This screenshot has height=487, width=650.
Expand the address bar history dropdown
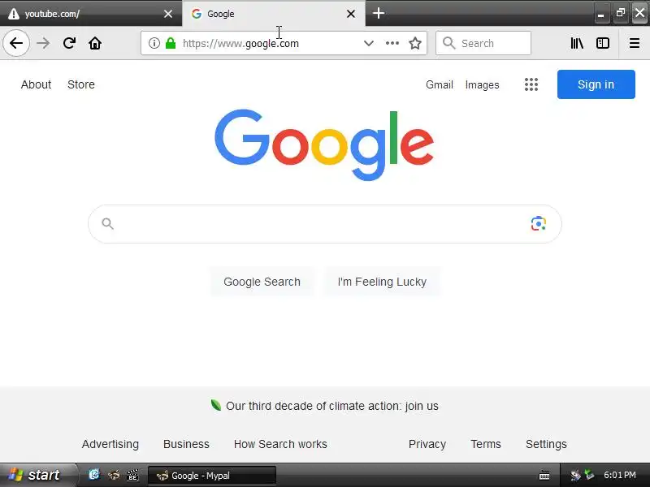point(369,43)
